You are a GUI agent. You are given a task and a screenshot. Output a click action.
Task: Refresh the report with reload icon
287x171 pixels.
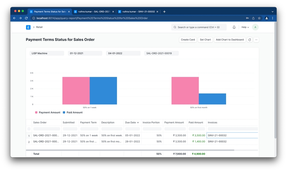tap(250, 40)
